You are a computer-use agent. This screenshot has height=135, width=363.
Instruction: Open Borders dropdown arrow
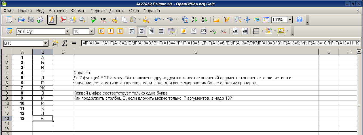coord(262,31)
